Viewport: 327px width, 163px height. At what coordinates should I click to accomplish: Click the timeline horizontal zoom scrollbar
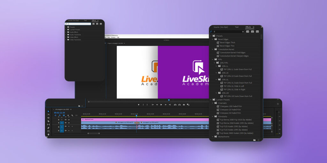[94, 133]
